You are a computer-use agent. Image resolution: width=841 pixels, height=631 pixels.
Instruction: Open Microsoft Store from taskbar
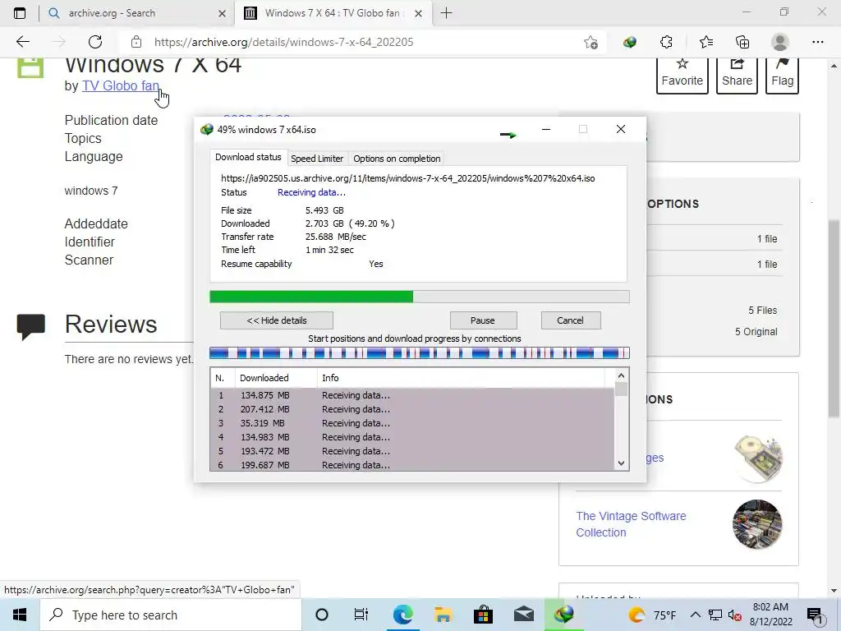[483, 615]
